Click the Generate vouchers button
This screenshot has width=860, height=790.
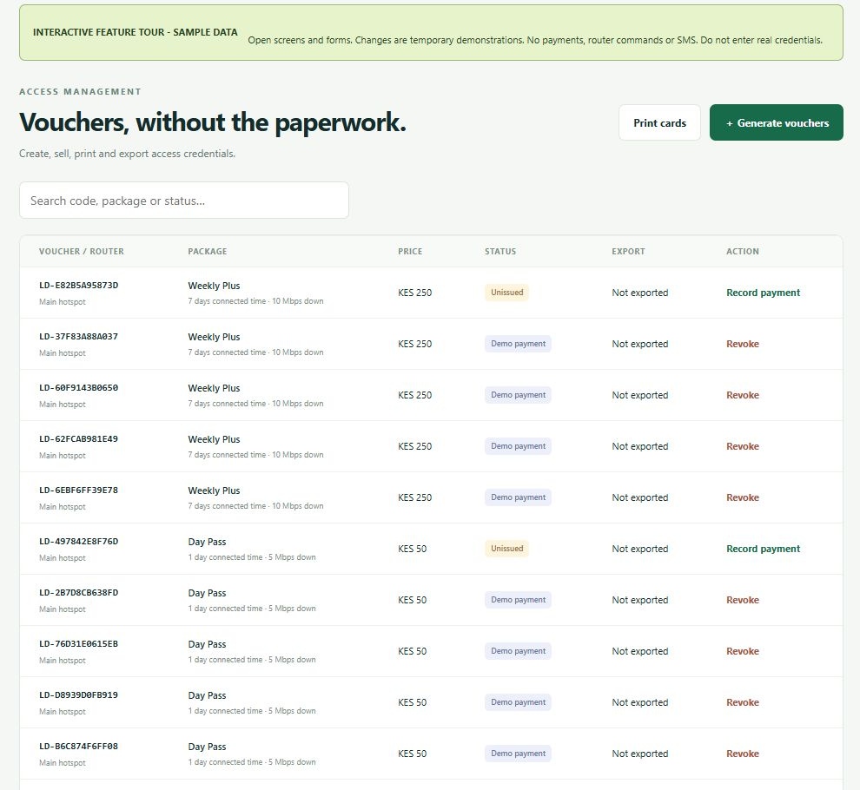point(776,122)
